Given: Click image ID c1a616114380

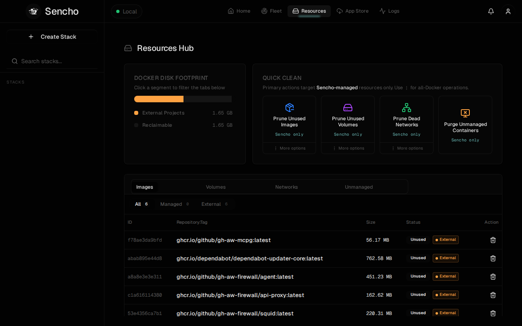Looking at the screenshot, I should [145, 295].
